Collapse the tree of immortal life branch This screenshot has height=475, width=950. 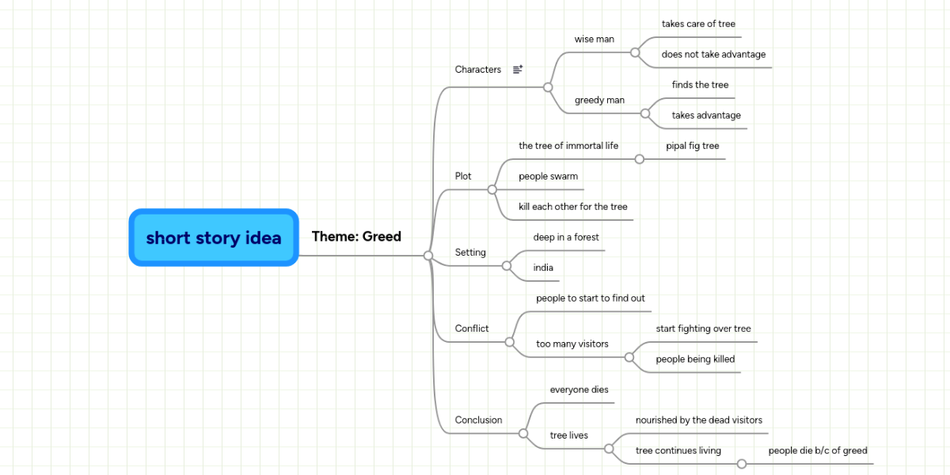coord(639,158)
